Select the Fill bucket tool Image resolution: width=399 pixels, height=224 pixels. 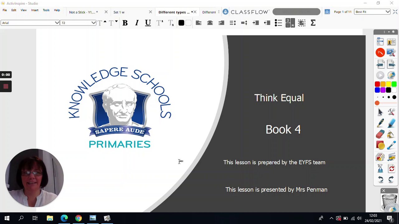pos(391,134)
